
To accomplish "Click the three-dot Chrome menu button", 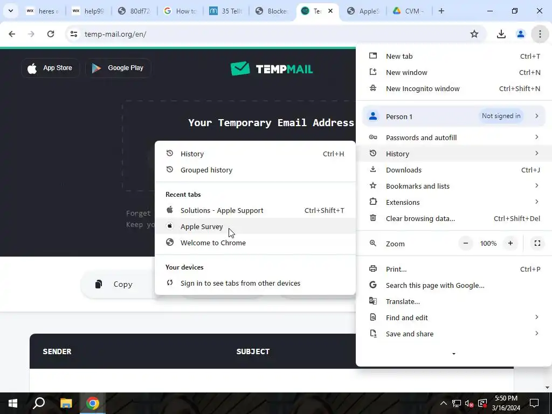I will pyautogui.click(x=540, y=34).
